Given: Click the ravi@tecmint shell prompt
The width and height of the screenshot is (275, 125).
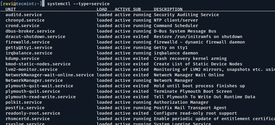Looking at the screenshot, I should coord(21,4).
